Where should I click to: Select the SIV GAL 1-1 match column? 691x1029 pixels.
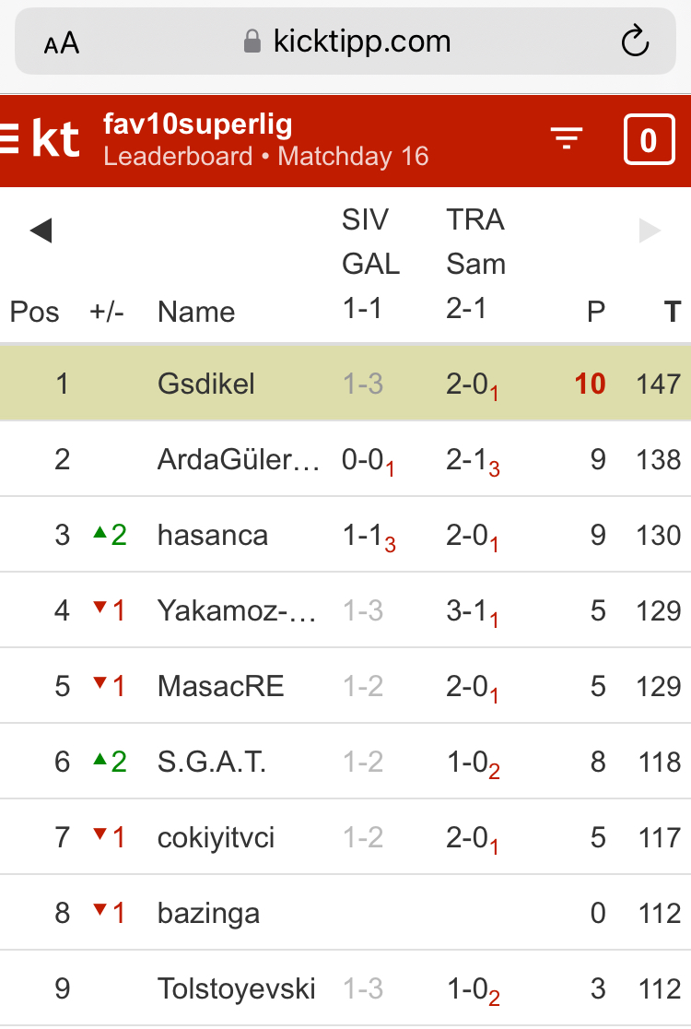coord(370,265)
